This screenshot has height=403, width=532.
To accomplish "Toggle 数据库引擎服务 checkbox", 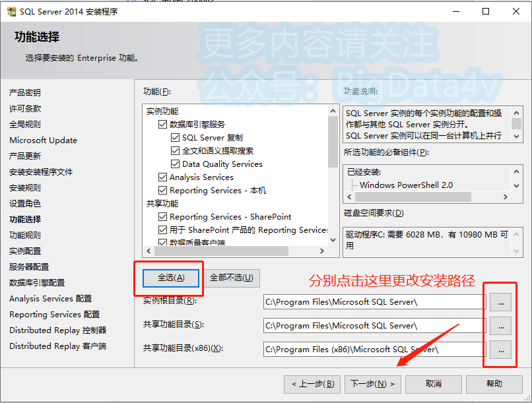I will pyautogui.click(x=162, y=125).
